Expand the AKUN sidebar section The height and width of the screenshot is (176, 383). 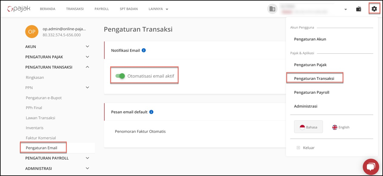(87, 46)
